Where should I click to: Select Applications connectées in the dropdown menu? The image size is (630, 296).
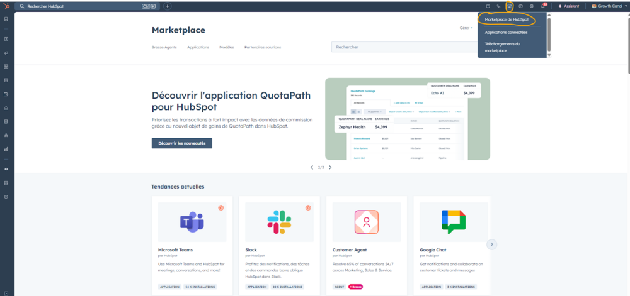point(507,33)
